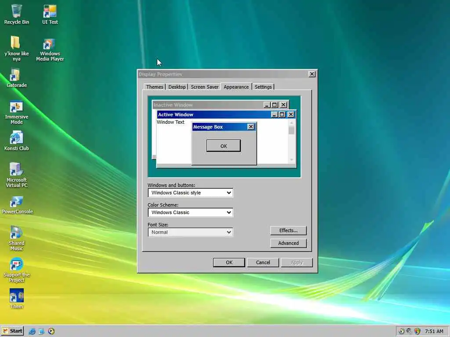Open the UI Test desktop shortcut

[50, 14]
